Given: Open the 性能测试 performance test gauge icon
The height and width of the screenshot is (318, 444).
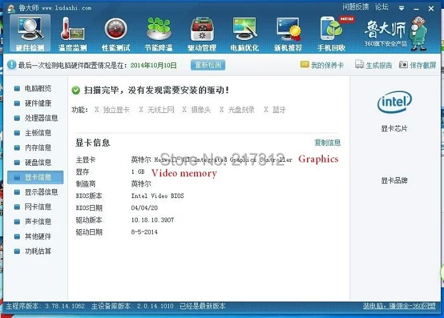Looking at the screenshot, I should pos(116,33).
